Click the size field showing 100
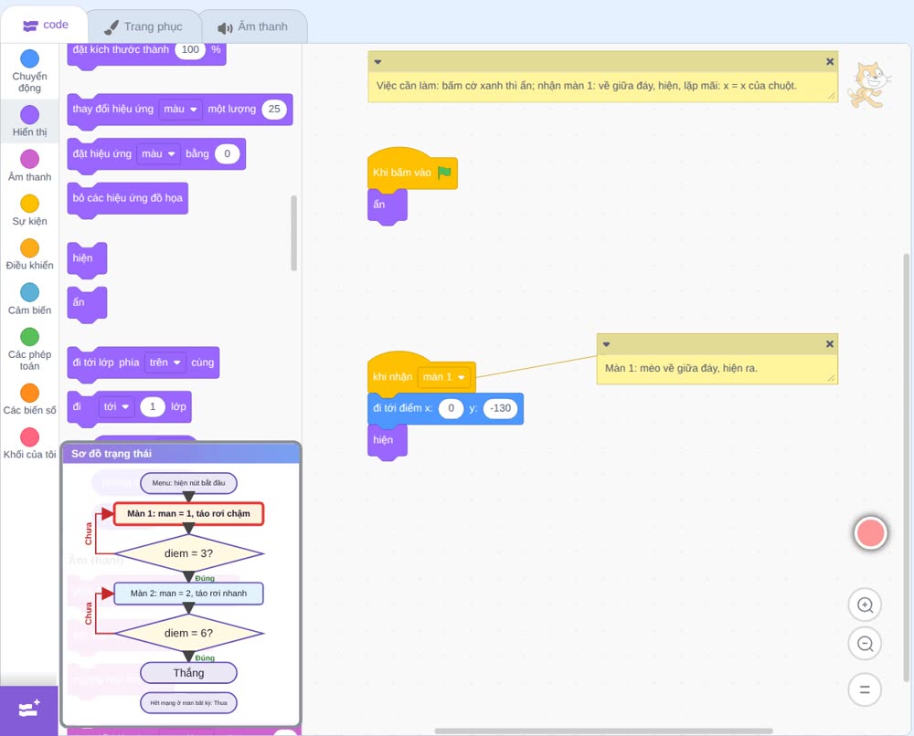This screenshot has height=736, width=914. coord(190,50)
